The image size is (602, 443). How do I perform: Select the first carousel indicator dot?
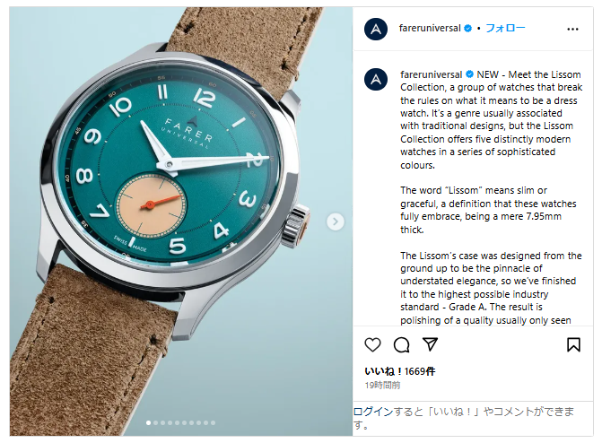pos(148,422)
